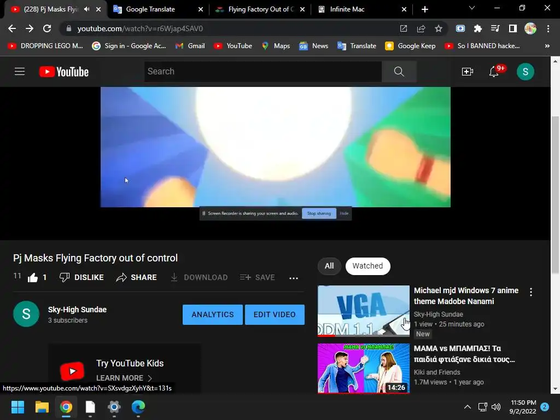Image resolution: width=560 pixels, height=420 pixels.
Task: Open the Create video camera icon
Action: pos(467,72)
